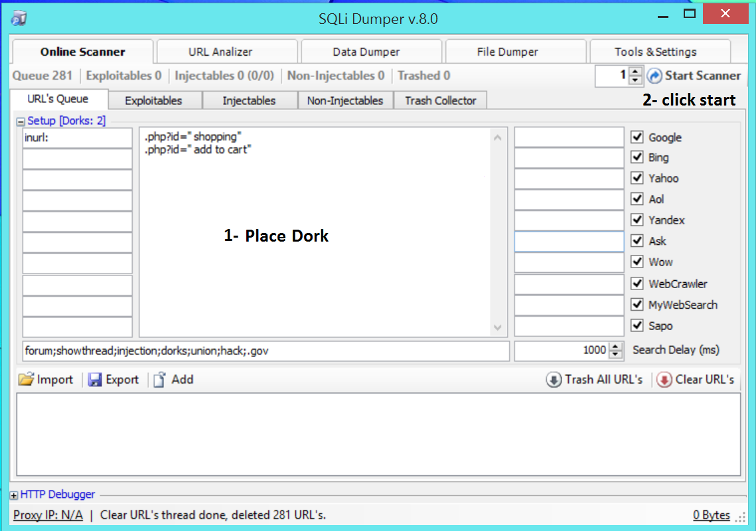This screenshot has width=756, height=531.
Task: Toggle the Yahoo search engine checkbox
Action: (637, 178)
